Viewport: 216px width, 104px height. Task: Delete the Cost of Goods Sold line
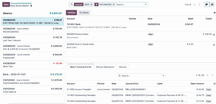[214, 45]
